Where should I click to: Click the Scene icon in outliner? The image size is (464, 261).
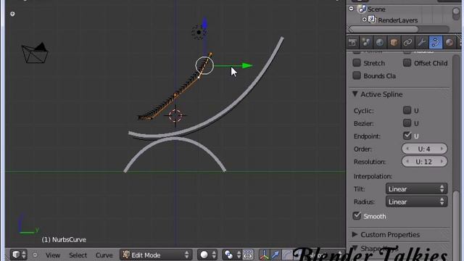point(362,9)
